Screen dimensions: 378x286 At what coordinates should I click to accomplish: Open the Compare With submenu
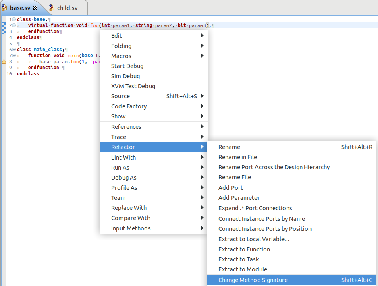tap(131, 218)
